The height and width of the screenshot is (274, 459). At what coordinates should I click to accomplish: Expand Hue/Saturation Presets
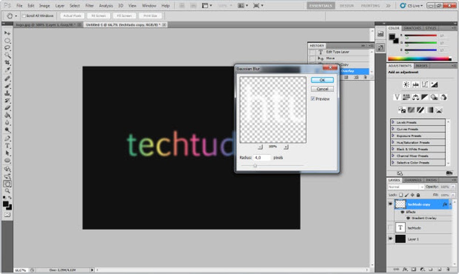point(393,142)
